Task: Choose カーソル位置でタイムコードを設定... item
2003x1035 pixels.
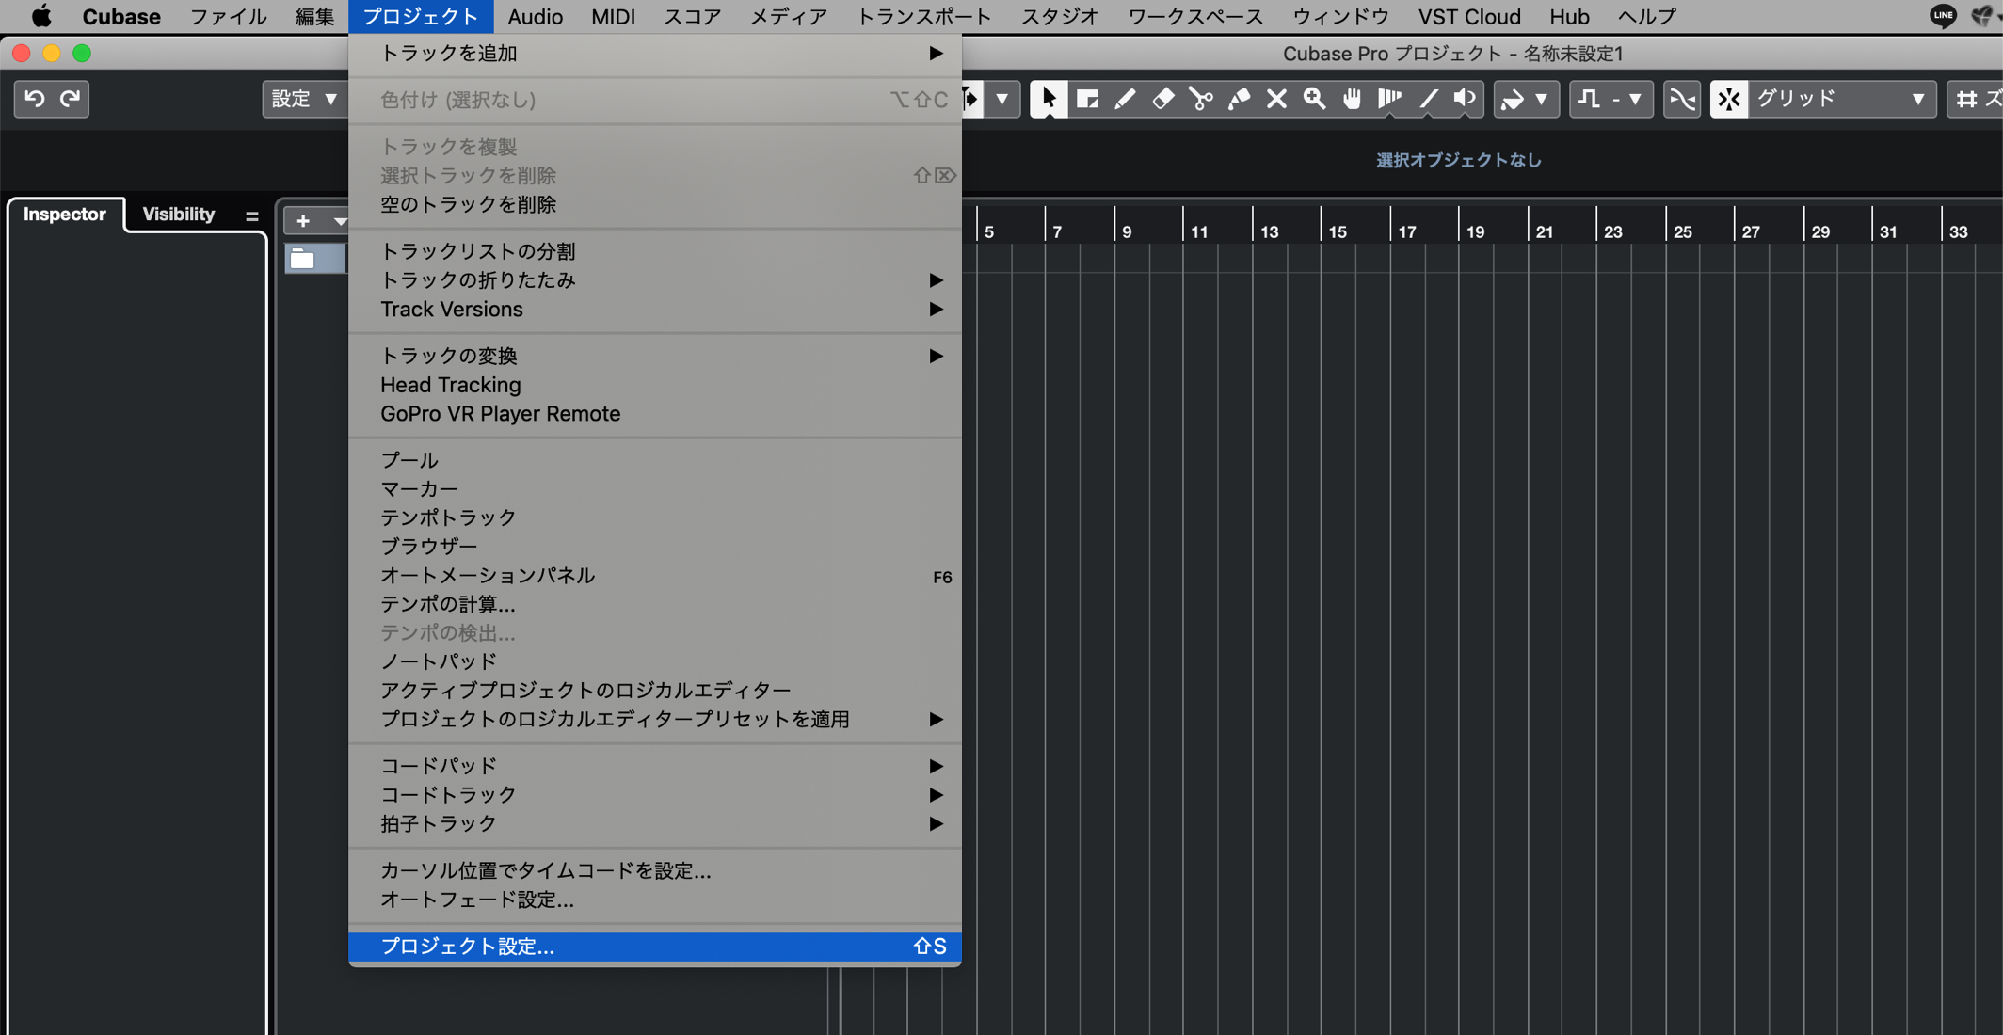Action: (x=654, y=871)
